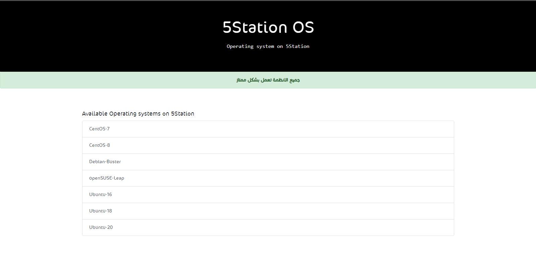Click the word '5Station' in the list heading

coord(182,114)
